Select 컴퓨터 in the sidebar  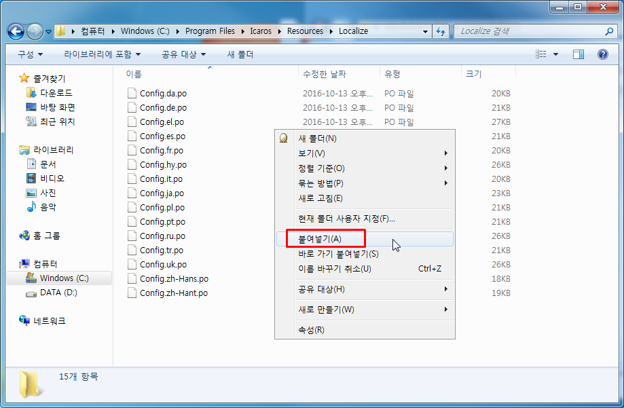38,264
